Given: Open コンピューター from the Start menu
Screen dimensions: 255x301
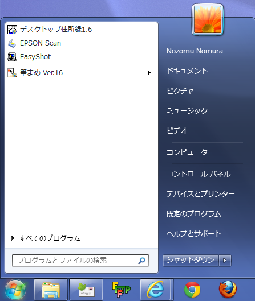Looking at the screenshot, I should click(x=190, y=152).
